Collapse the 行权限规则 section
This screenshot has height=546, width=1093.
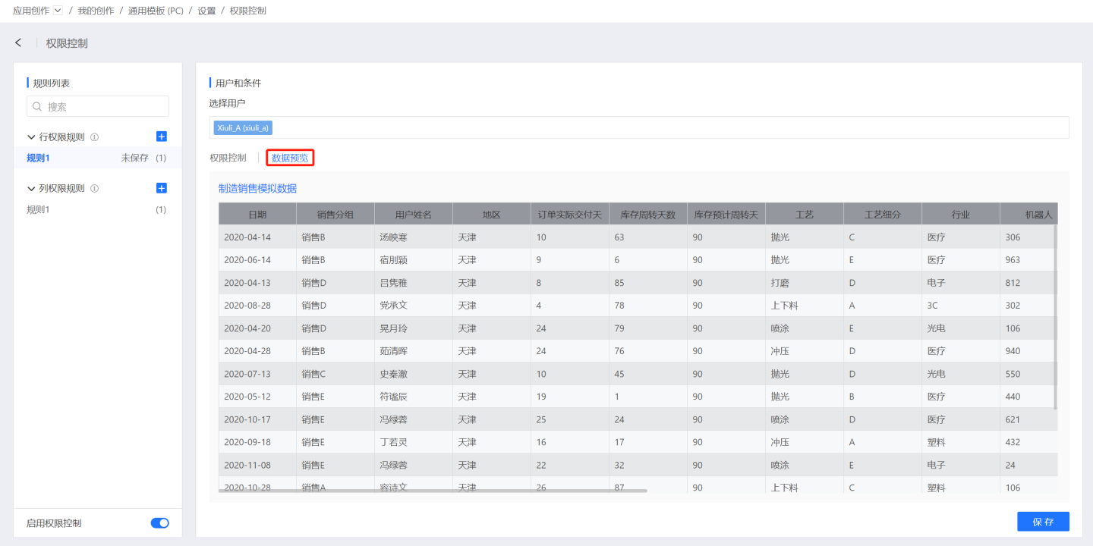pos(31,137)
